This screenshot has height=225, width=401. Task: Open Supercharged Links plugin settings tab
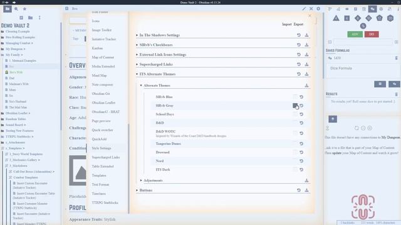click(106, 157)
